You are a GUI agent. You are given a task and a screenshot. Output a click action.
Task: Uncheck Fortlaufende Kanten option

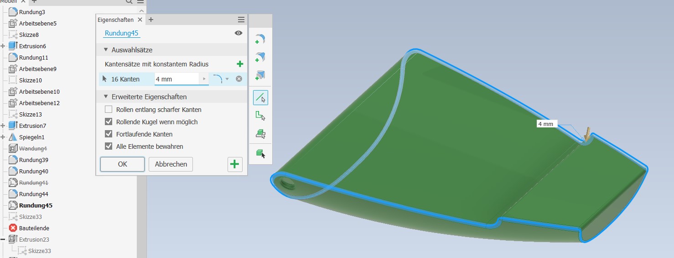(109, 134)
